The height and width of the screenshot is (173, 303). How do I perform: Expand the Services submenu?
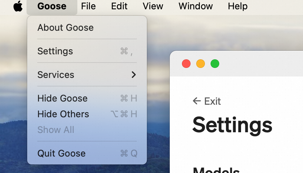coord(87,75)
